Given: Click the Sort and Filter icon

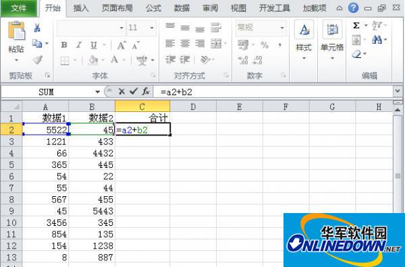Looking at the screenshot, I should click(377, 25).
